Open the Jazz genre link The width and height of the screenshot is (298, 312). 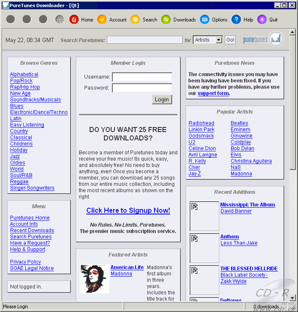15,156
